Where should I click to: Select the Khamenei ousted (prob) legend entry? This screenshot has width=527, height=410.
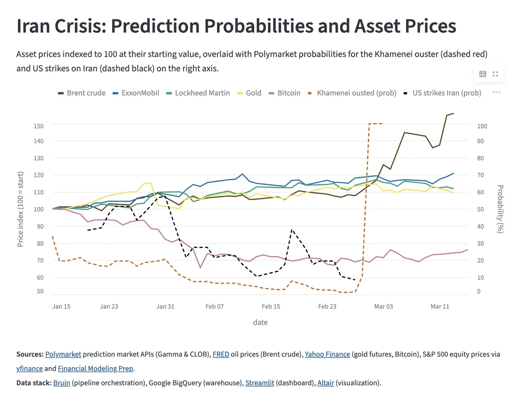click(x=356, y=93)
